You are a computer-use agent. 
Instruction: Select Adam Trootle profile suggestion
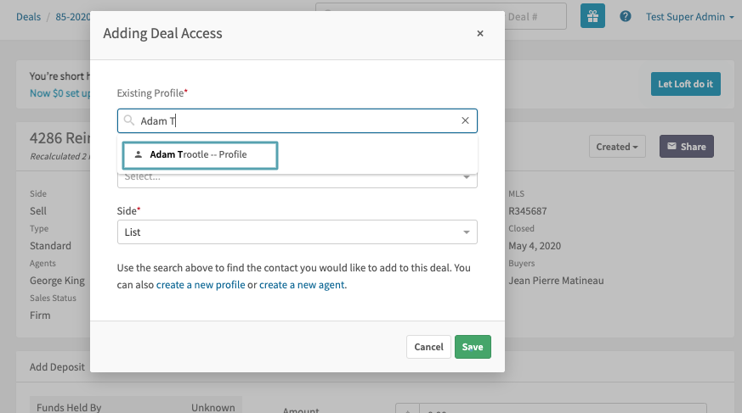(x=201, y=155)
